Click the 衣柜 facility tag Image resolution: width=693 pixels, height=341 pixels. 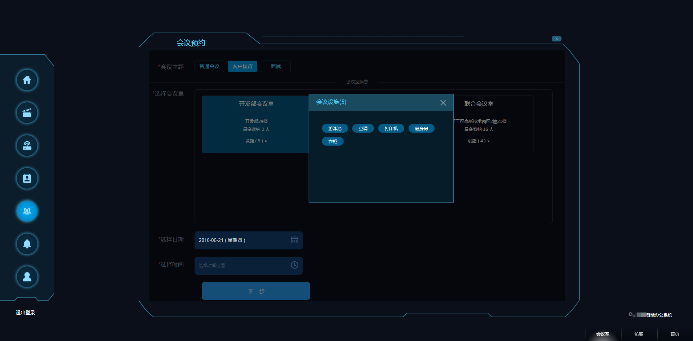[x=333, y=142]
